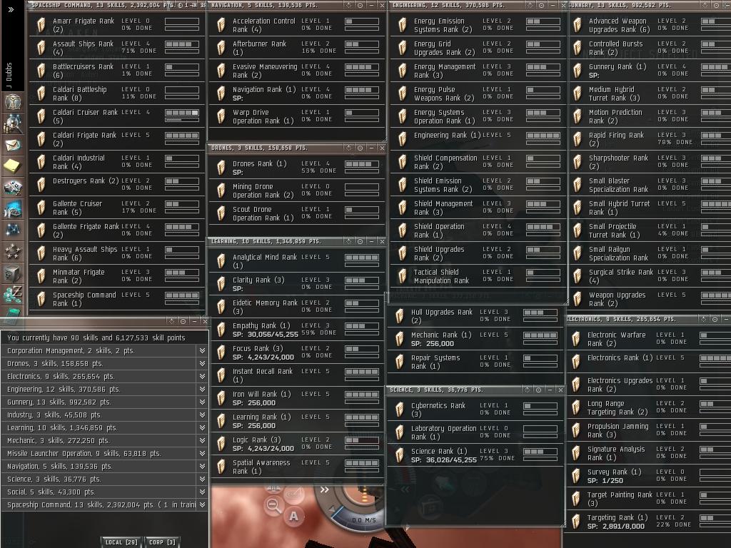This screenshot has height=548, width=731.
Task: Click the Analytical Mind skill book icon
Action: [x=221, y=261]
